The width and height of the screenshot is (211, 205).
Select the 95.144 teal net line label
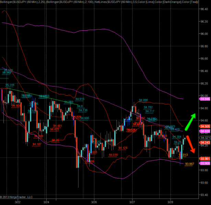(10, 85)
